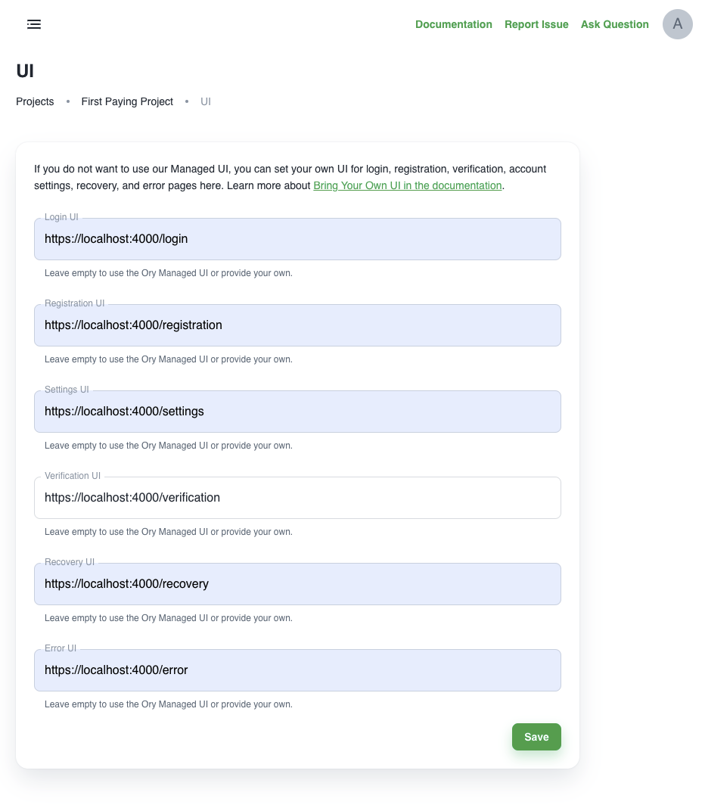Go to Projects in the breadcrumb
Image resolution: width=705 pixels, height=811 pixels.
pyautogui.click(x=35, y=101)
